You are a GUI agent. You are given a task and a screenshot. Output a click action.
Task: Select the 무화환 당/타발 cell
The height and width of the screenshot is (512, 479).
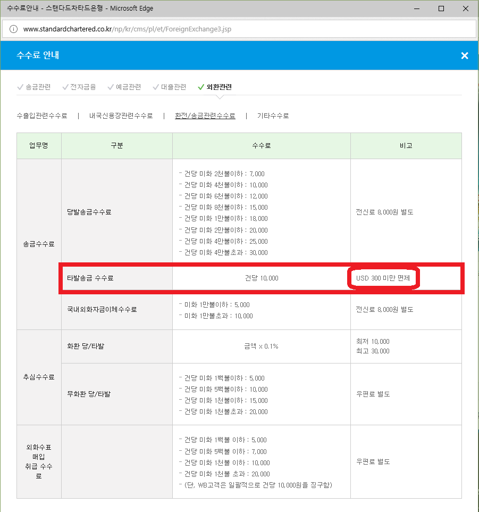pos(117,394)
